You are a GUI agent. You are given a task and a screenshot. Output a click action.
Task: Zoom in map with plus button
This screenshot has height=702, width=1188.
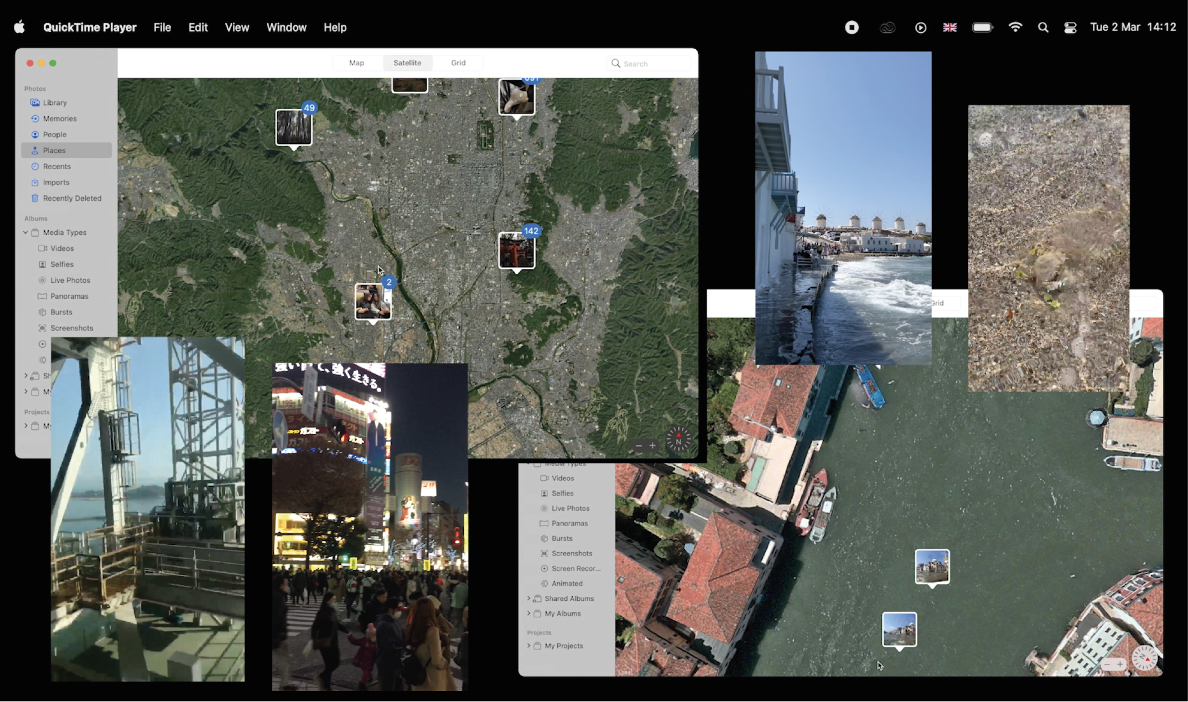[653, 446]
